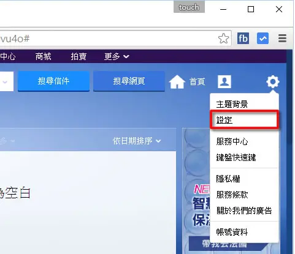Image resolution: width=295 pixels, height=254 pixels.
Task: Expand the search box dropdown arrow
Action: tap(6, 82)
